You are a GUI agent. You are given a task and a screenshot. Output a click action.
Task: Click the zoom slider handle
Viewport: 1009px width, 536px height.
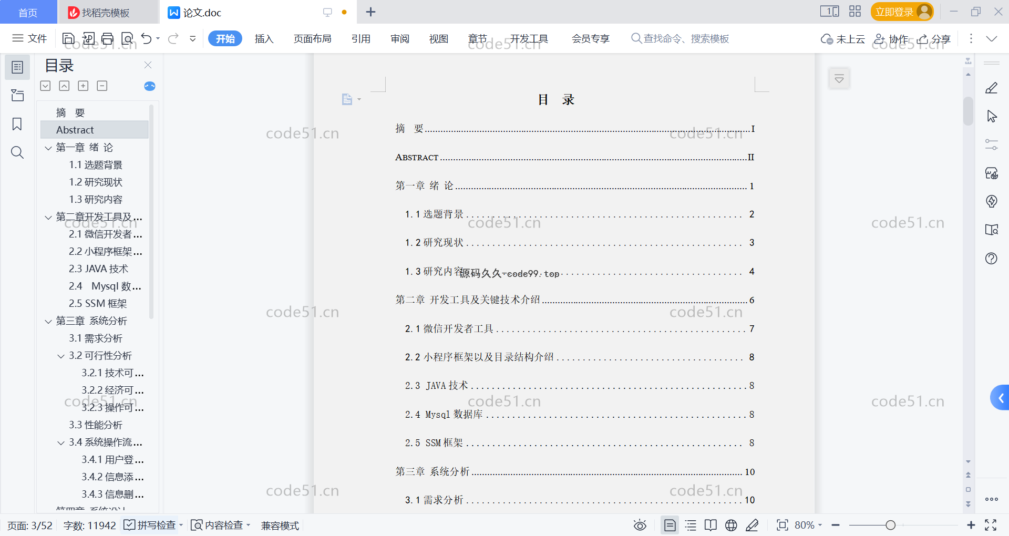[x=890, y=525]
